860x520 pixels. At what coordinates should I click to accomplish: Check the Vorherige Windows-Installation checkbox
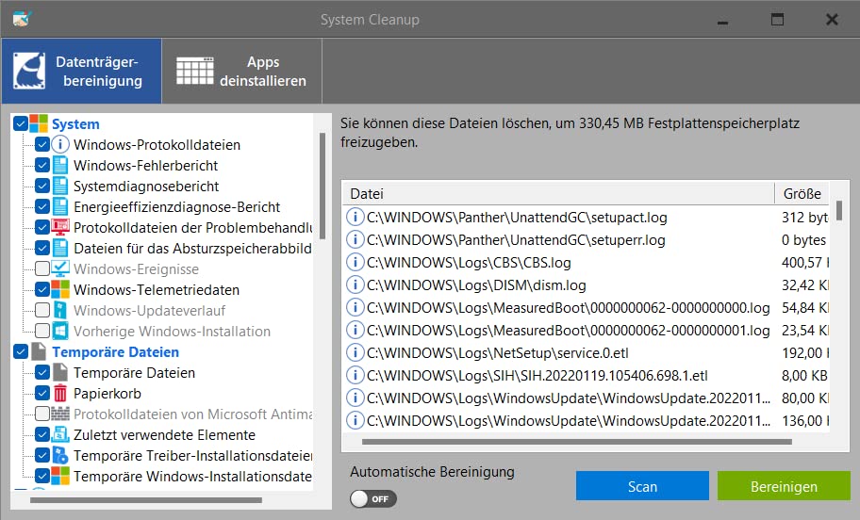click(42, 332)
